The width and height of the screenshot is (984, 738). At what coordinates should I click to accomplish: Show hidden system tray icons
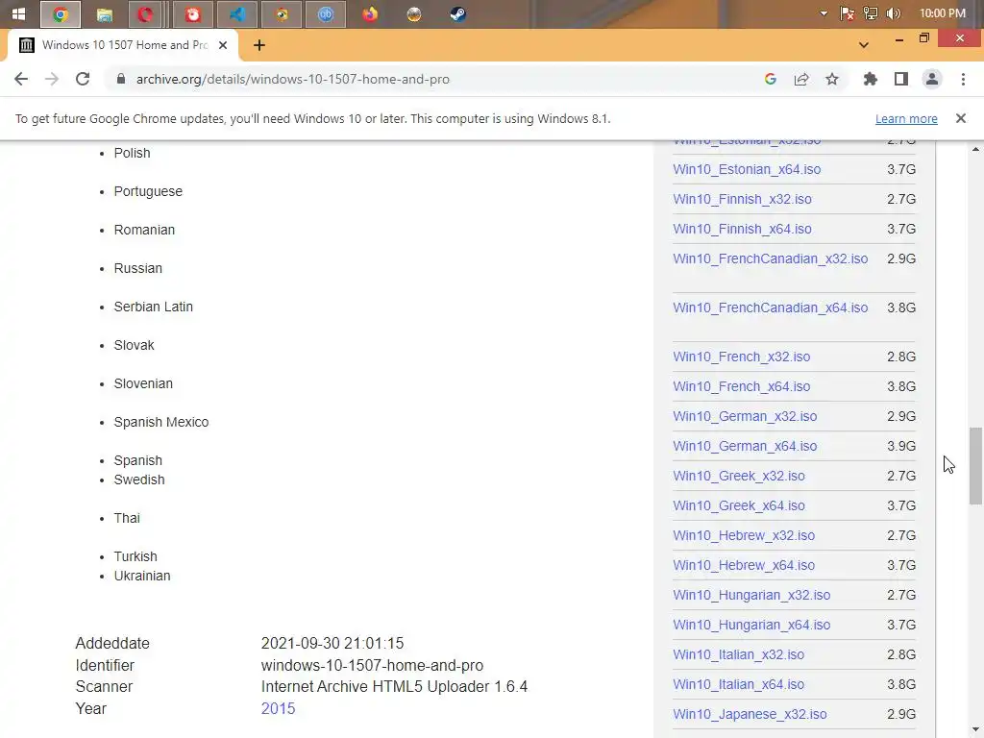tap(824, 13)
